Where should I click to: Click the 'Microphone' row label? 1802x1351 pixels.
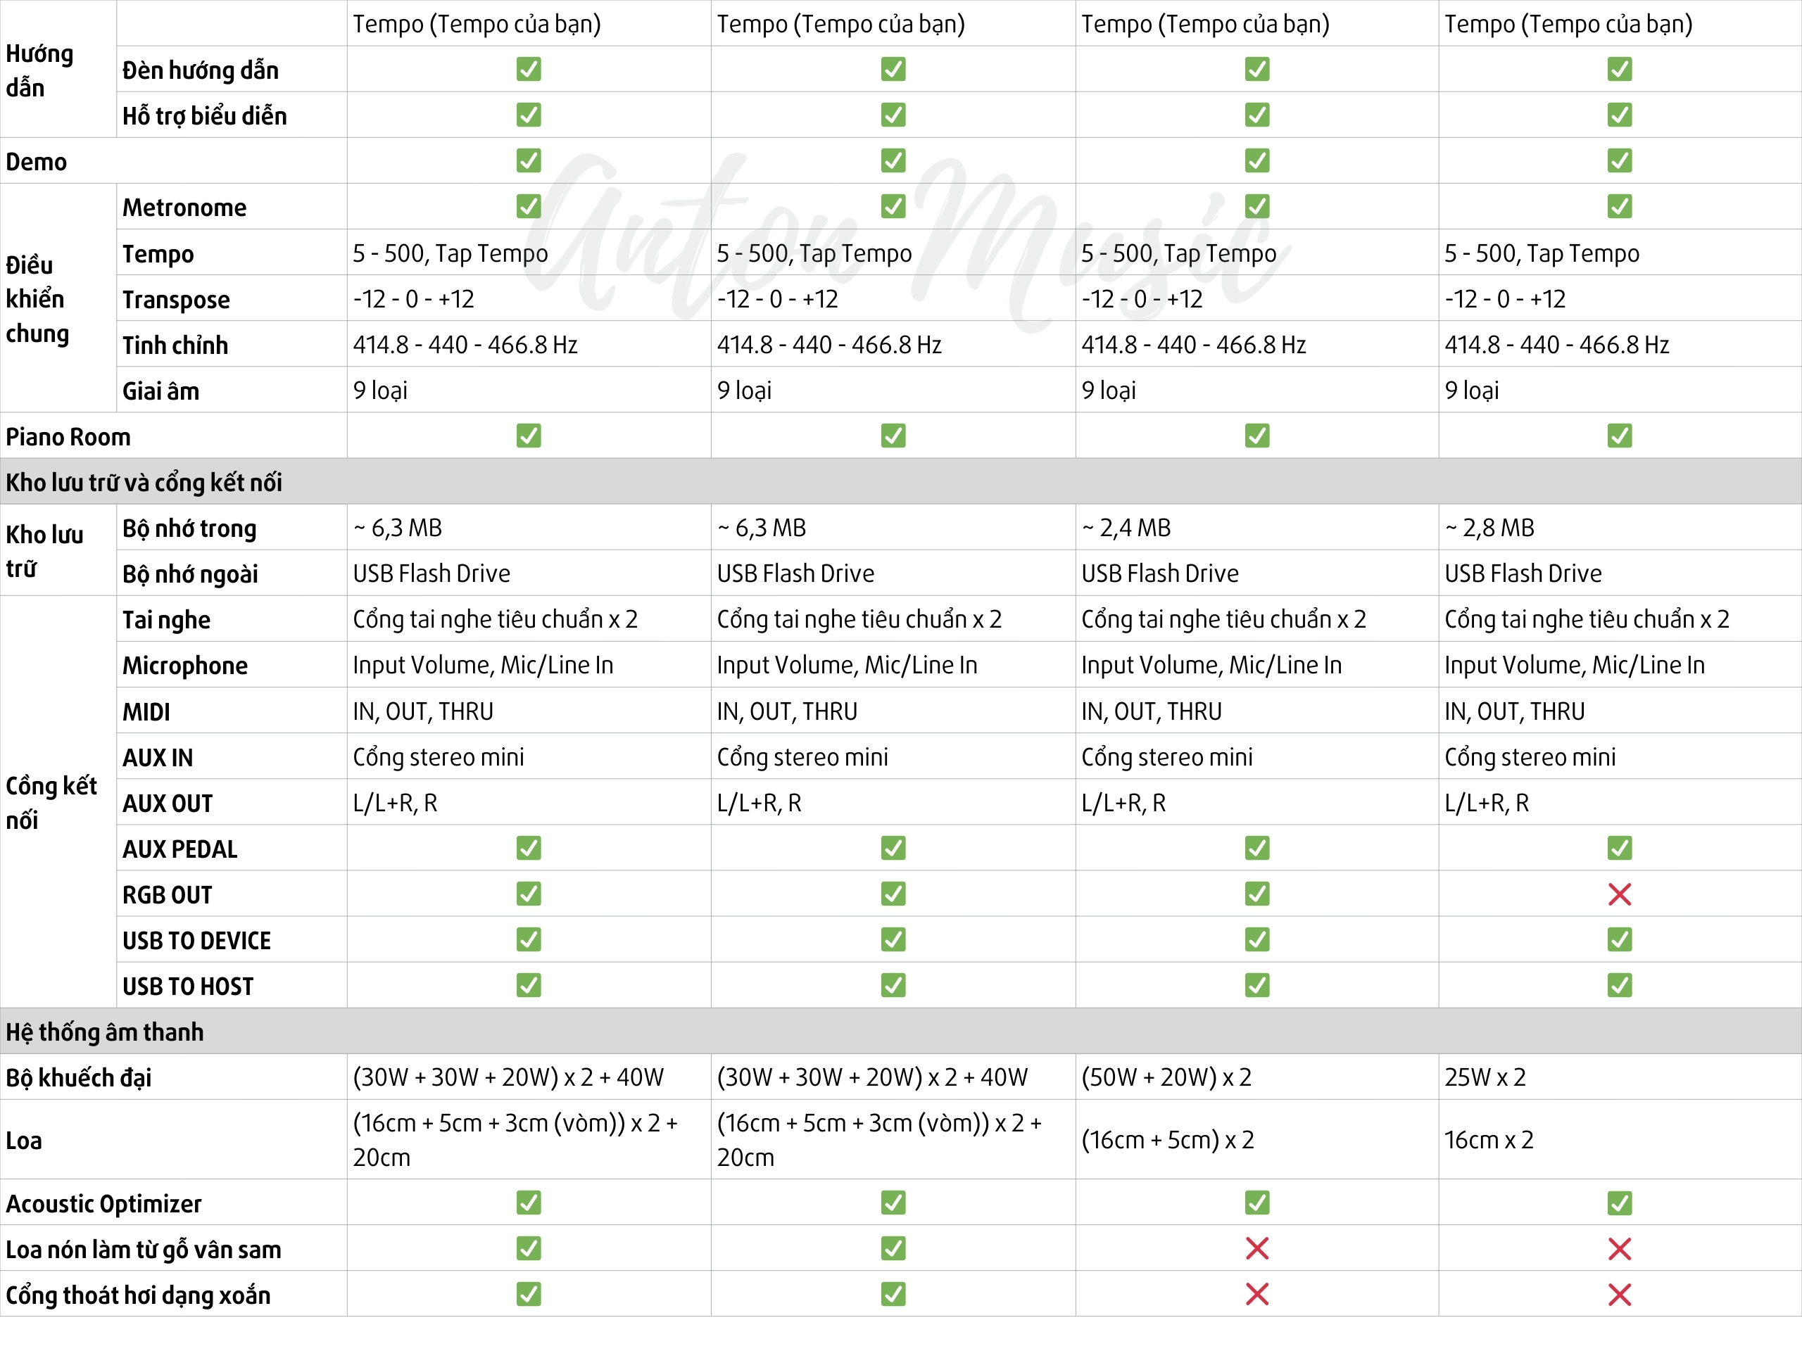pyautogui.click(x=185, y=666)
